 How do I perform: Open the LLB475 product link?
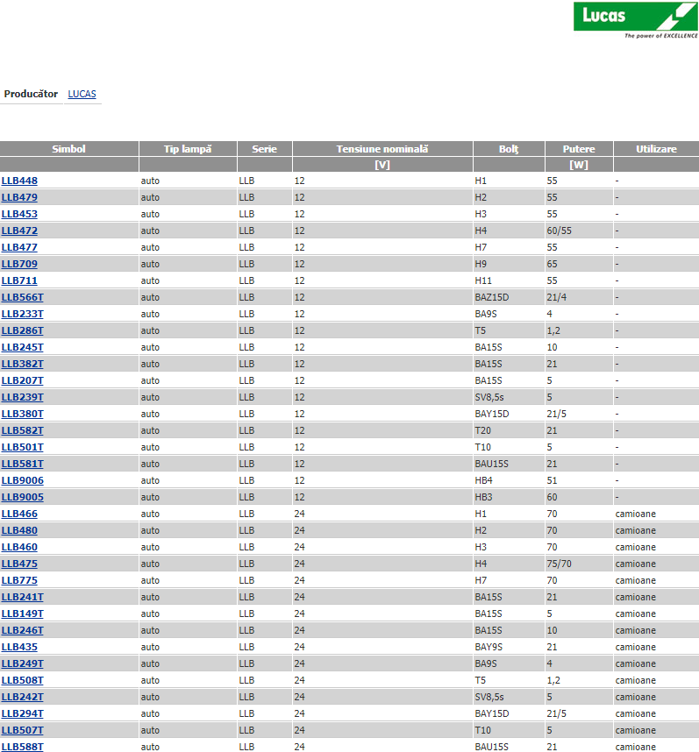coord(19,564)
